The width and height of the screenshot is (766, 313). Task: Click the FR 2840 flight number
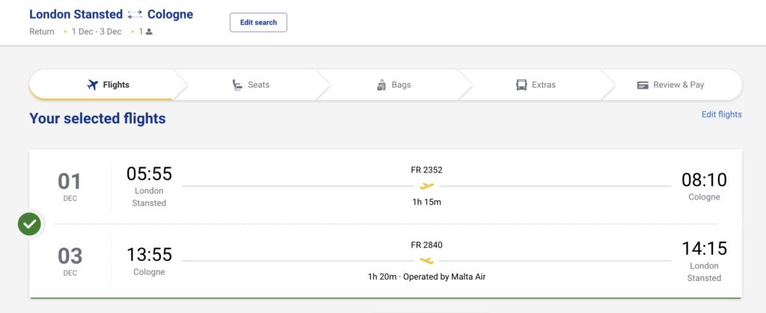426,244
